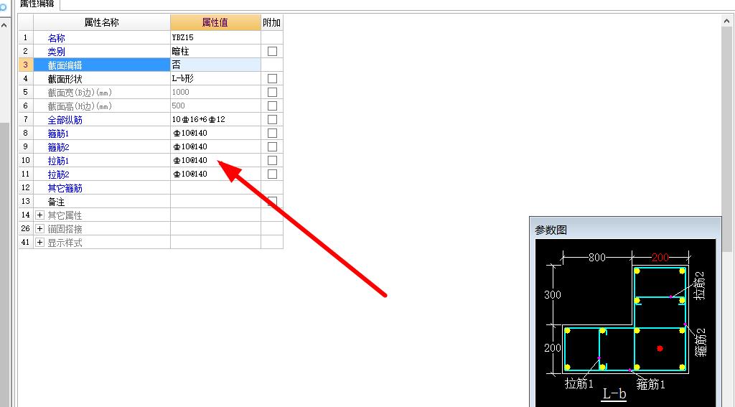
Task: Open the 否 value of 截面编辑
Action: (215, 65)
